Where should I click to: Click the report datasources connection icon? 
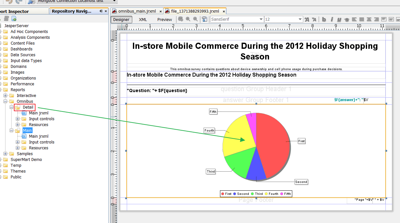pos(31,2)
